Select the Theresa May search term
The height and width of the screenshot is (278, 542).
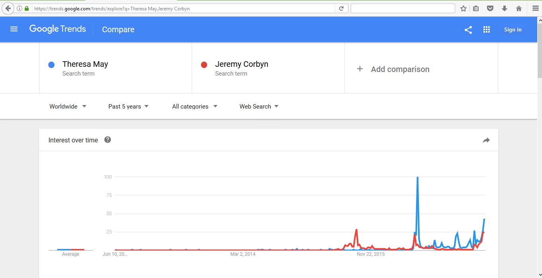[x=85, y=64]
